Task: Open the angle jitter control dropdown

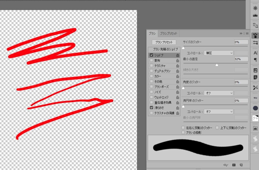Action: pyautogui.click(x=218, y=93)
